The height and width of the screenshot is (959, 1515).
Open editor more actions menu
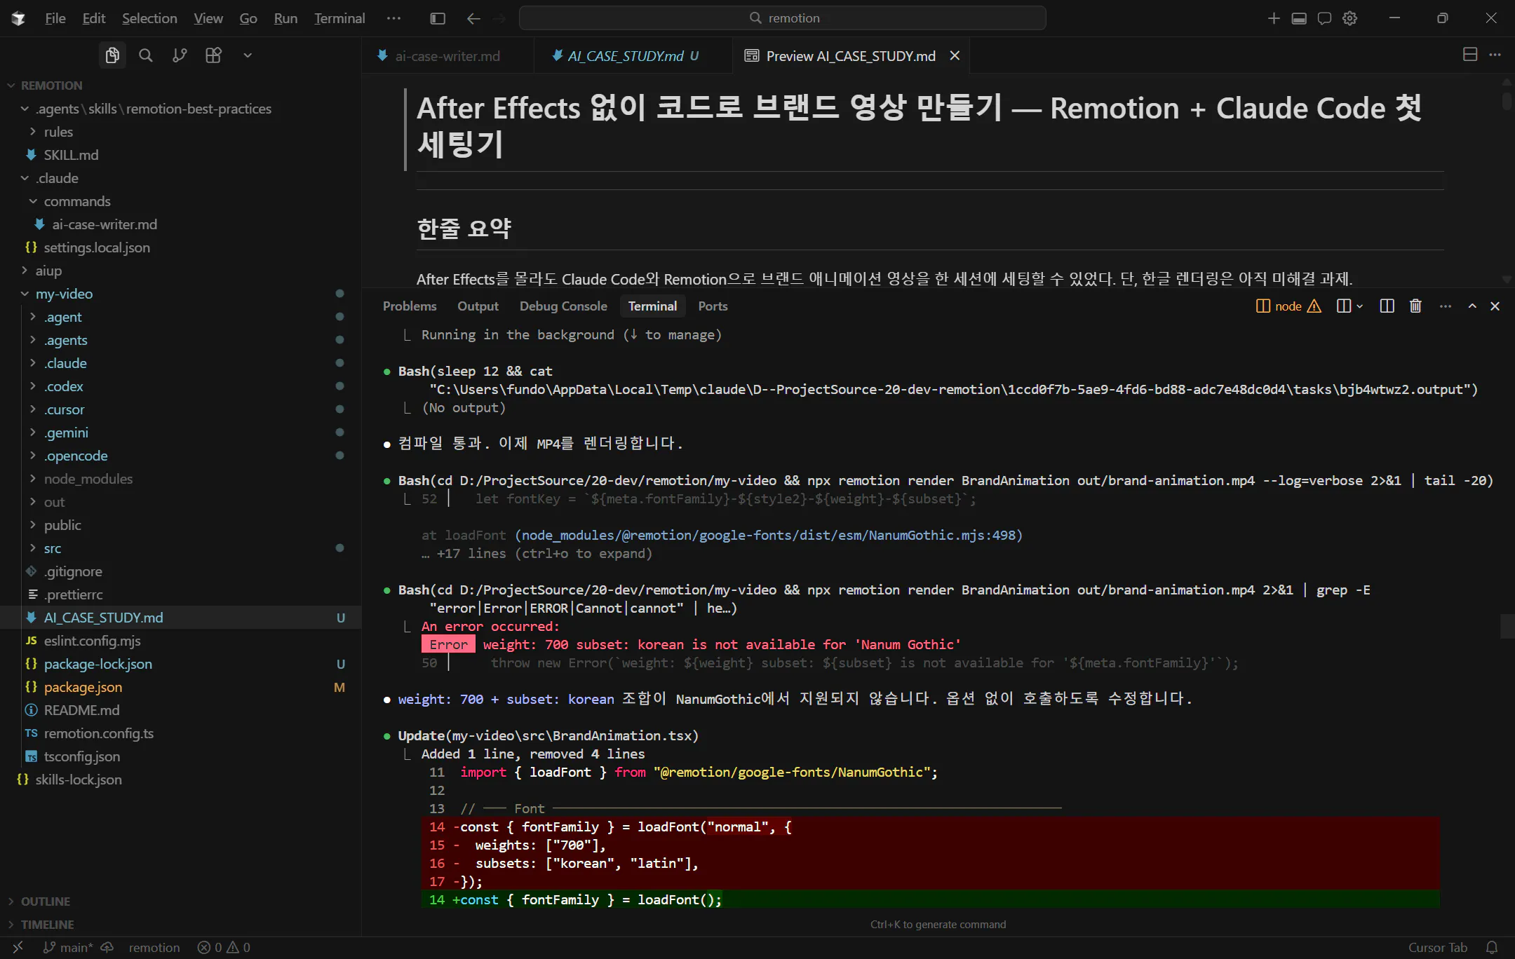pos(1495,55)
